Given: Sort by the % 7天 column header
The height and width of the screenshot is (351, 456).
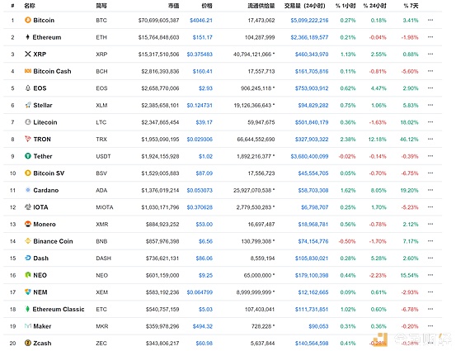Looking at the screenshot, I should click(411, 6).
